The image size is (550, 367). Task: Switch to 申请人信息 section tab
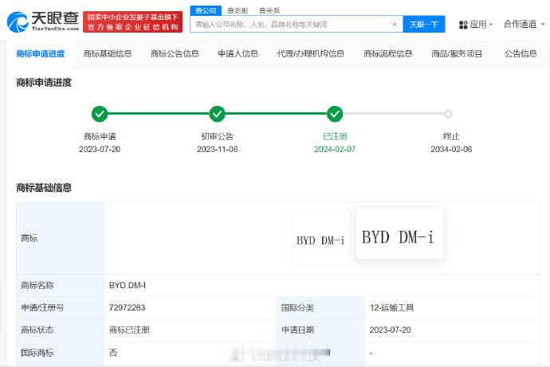[238, 53]
